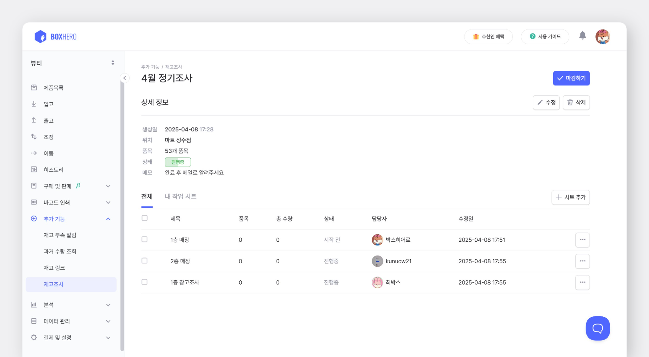
Task: Click the 53개 품목 value
Action: pos(176,151)
